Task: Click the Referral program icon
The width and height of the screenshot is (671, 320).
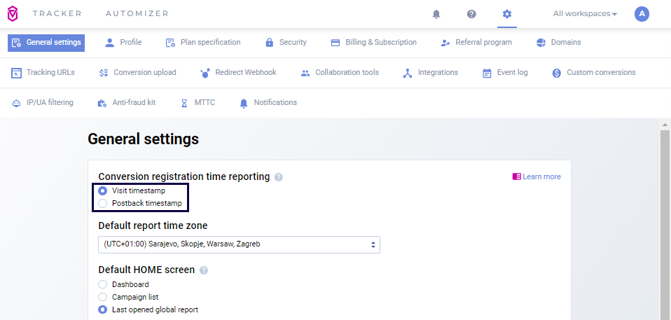Action: (445, 43)
